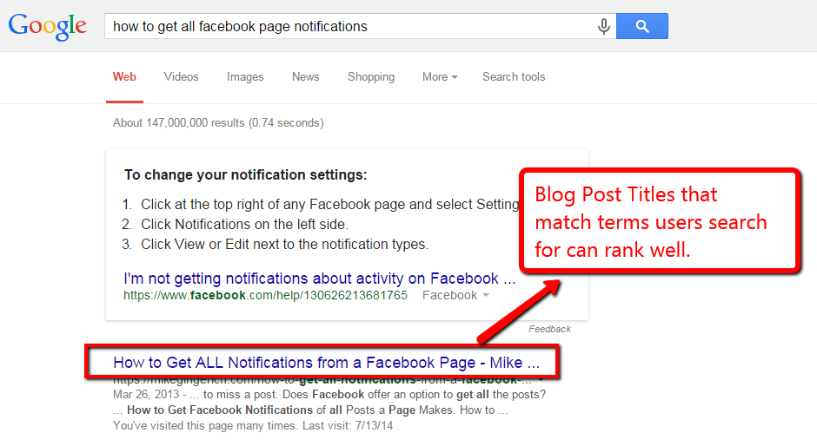
Task: Open the Images tab
Action: [x=245, y=77]
